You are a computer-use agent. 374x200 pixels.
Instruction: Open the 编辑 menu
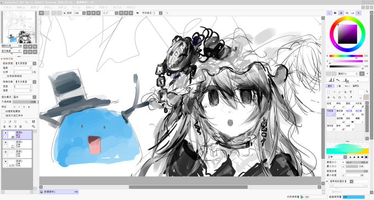[x=21, y=7]
